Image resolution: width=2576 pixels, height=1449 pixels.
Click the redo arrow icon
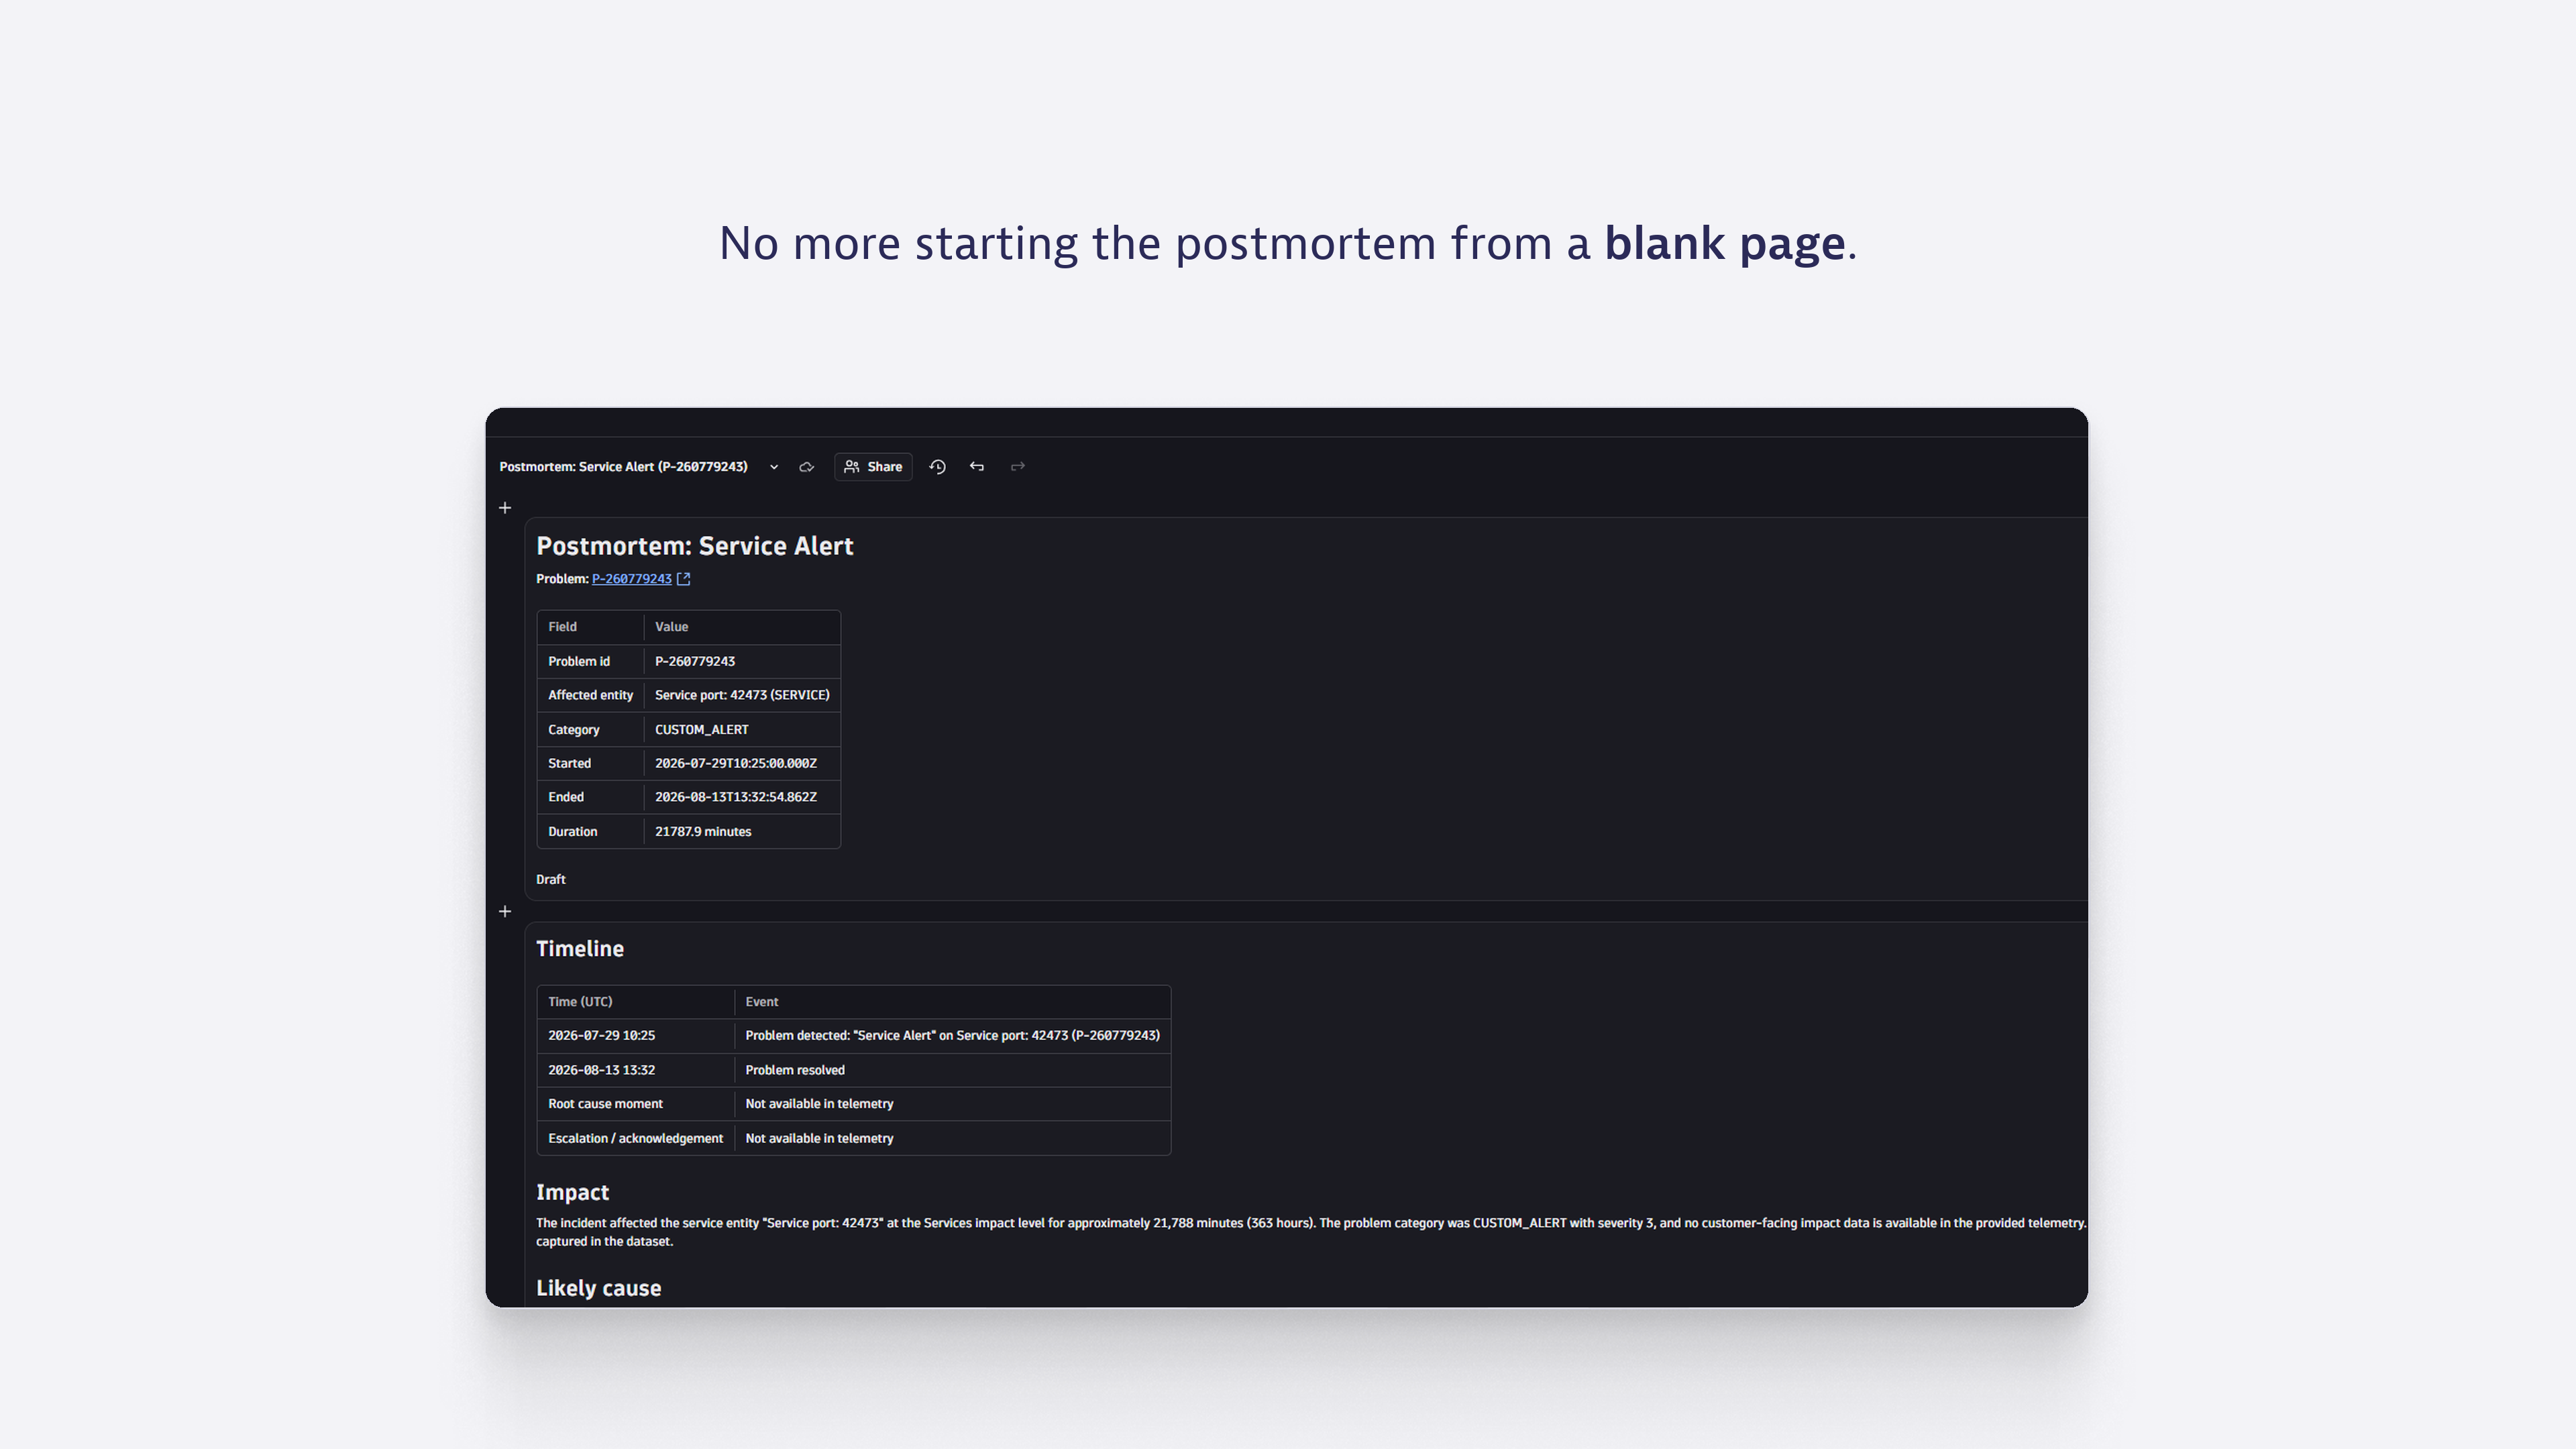click(x=1018, y=467)
